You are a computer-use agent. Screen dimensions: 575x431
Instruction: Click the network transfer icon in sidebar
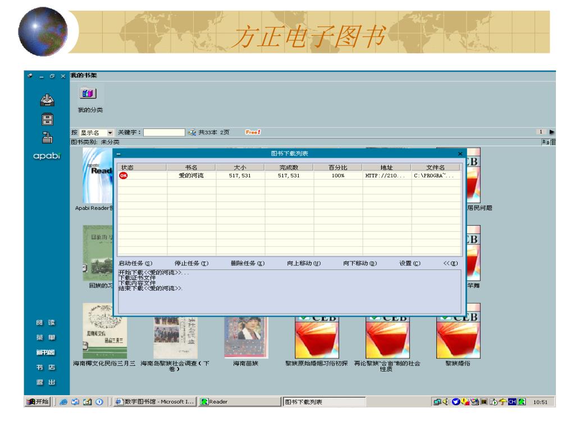coord(47,137)
